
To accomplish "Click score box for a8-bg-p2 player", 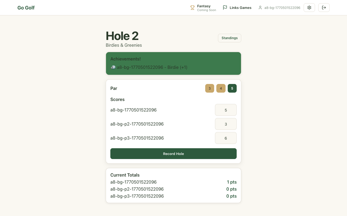I will 226,124.
